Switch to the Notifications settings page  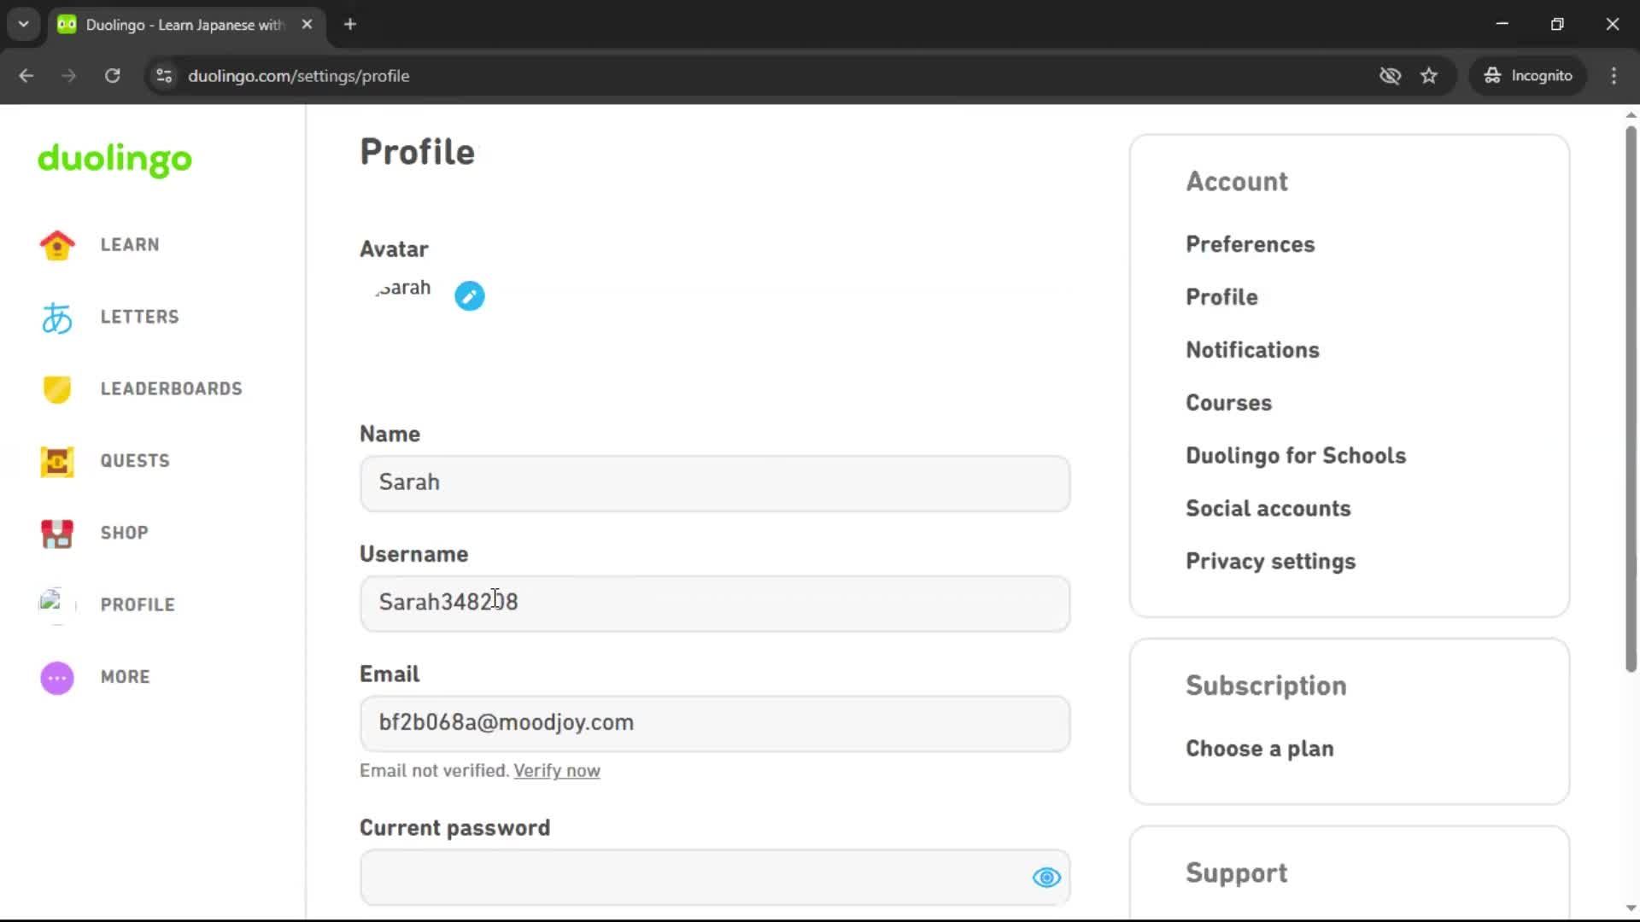[1252, 350]
